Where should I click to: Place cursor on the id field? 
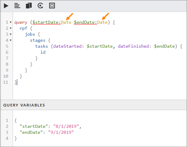(43, 52)
